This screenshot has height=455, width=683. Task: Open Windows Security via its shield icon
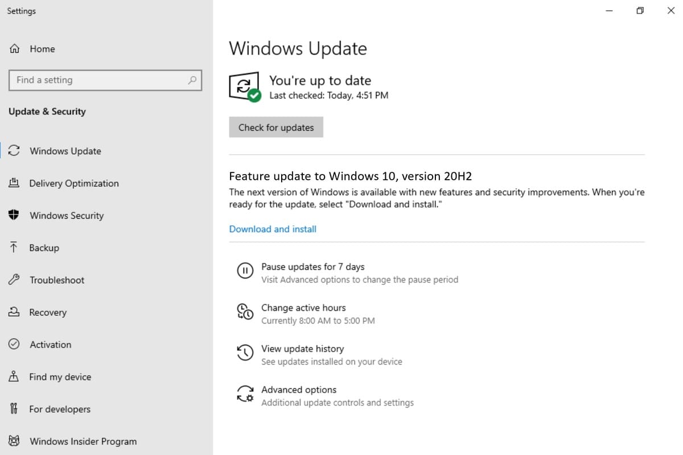pyautogui.click(x=14, y=216)
